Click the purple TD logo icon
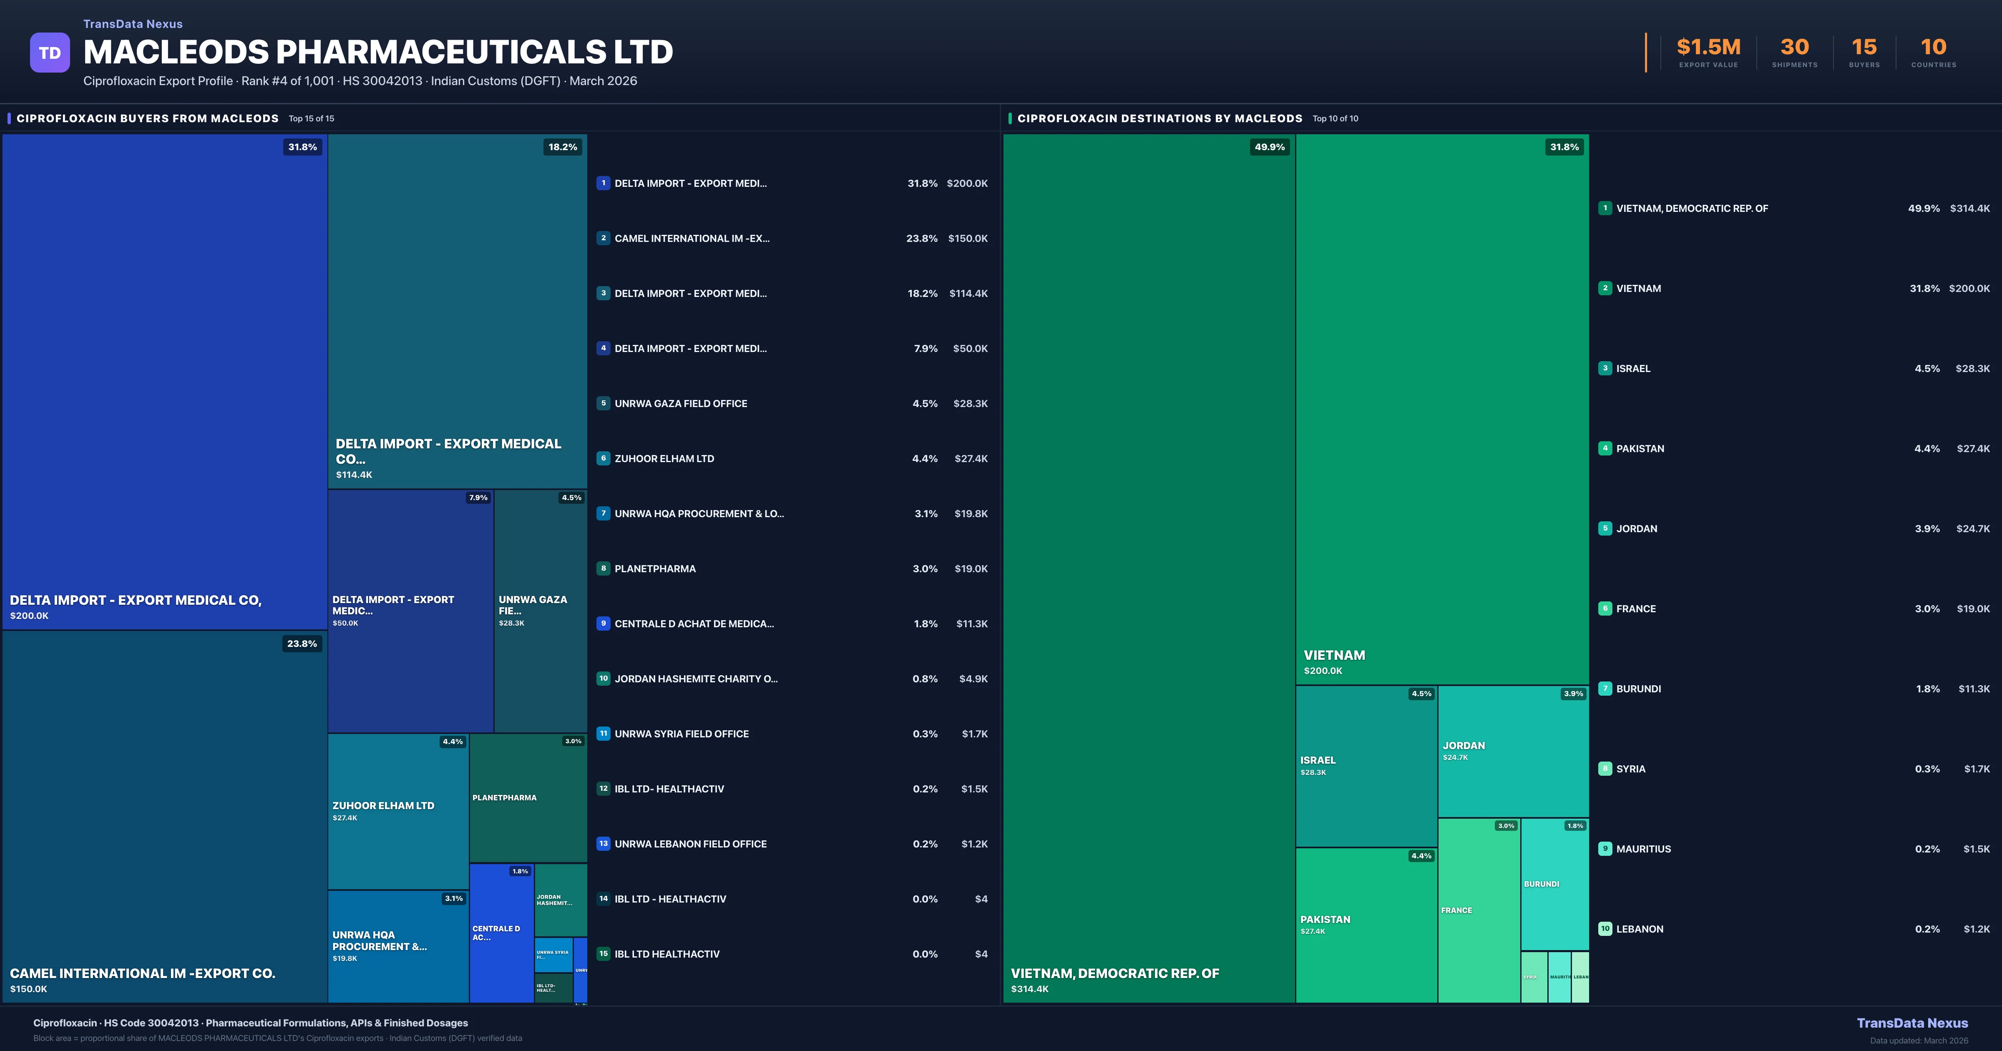This screenshot has height=1051, width=2002. (x=50, y=53)
